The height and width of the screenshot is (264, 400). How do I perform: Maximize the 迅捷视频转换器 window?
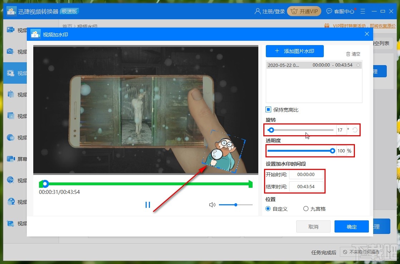coord(383,11)
